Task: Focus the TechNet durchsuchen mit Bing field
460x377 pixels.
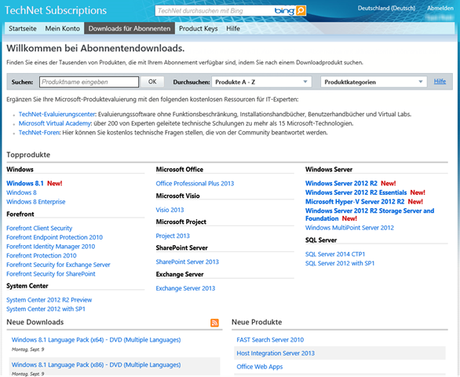Action: (214, 11)
